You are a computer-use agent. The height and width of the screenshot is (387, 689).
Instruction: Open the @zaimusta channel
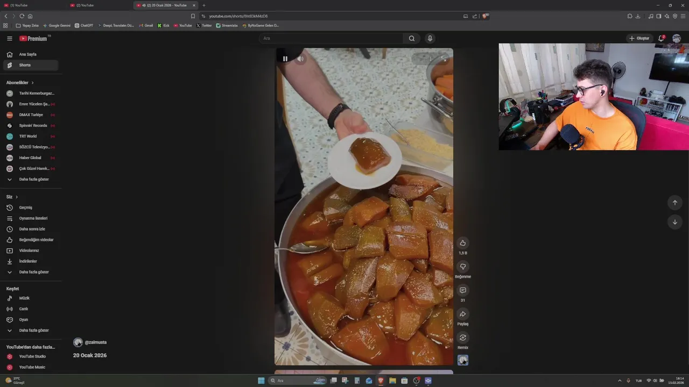click(95, 342)
